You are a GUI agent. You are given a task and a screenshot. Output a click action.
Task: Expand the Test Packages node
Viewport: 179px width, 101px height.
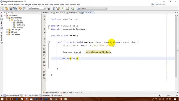coord(7,29)
